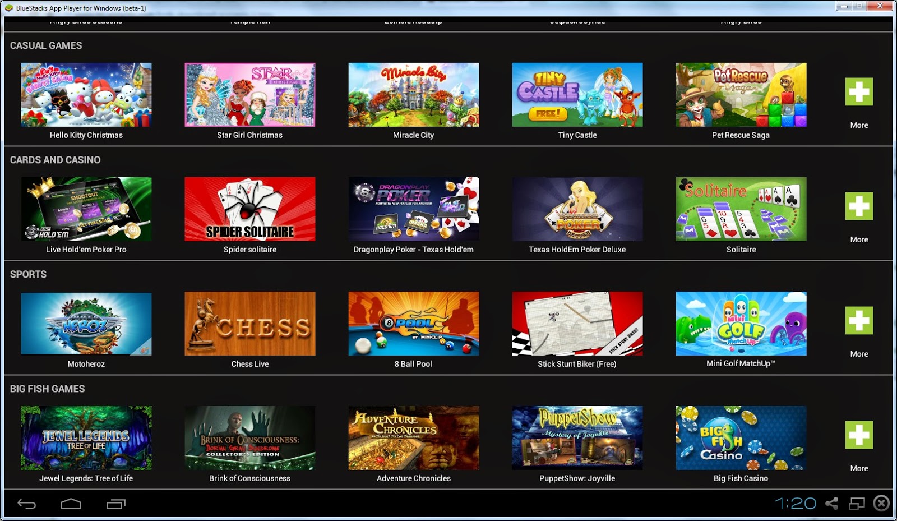Minimize the BlueStacks App Player window
This screenshot has width=897, height=521.
843,6
